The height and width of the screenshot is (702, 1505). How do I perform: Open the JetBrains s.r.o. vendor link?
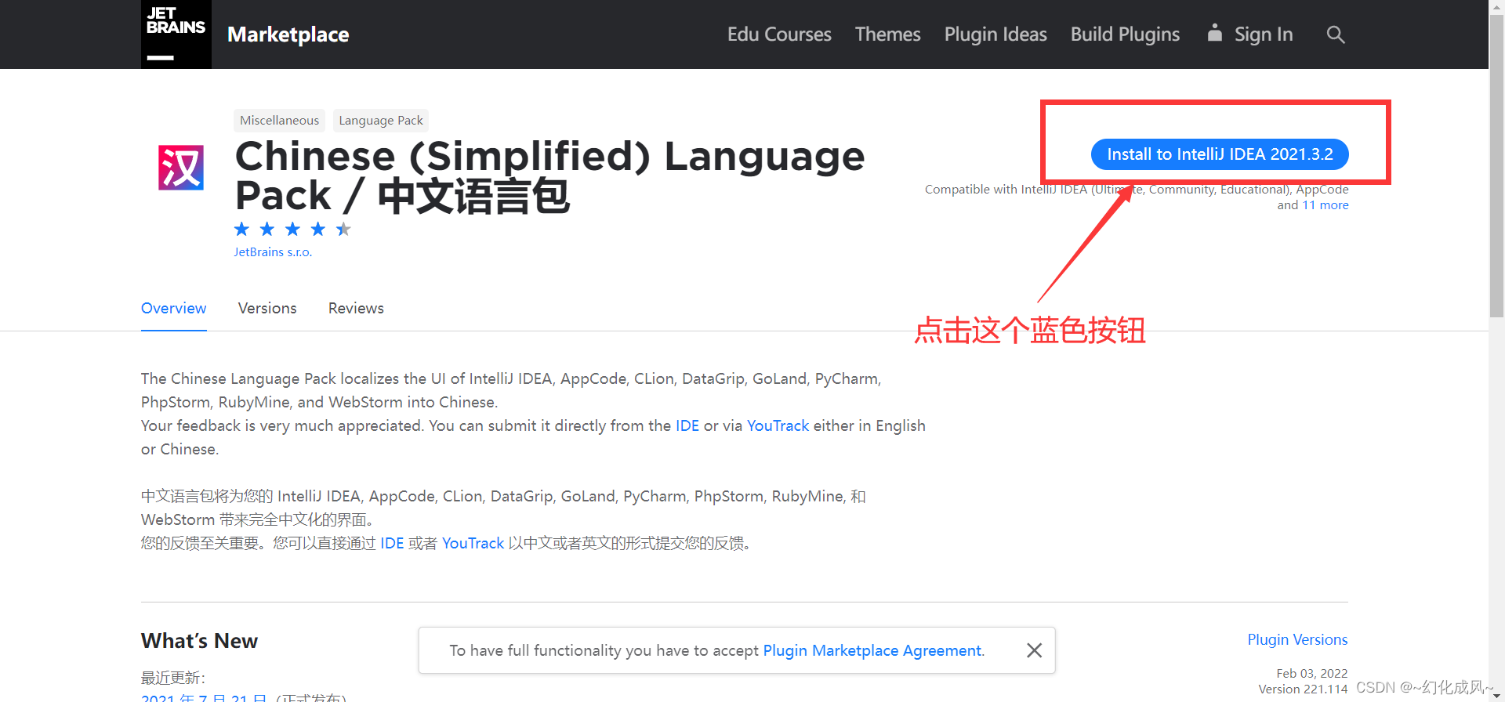(x=273, y=252)
